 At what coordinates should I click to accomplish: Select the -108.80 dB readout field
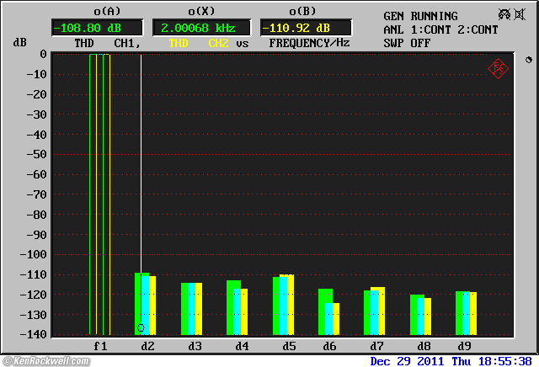click(x=97, y=28)
